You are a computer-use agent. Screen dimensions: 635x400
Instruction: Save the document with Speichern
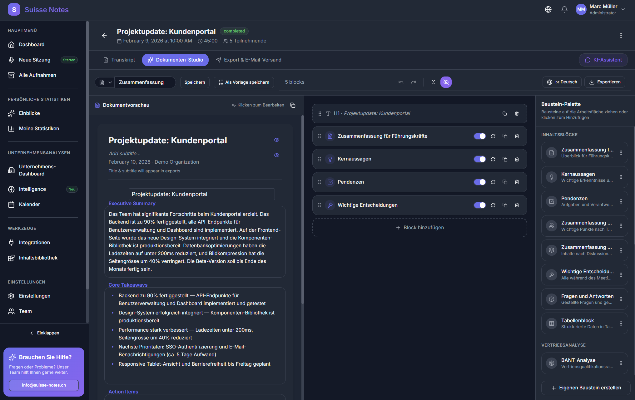point(195,82)
